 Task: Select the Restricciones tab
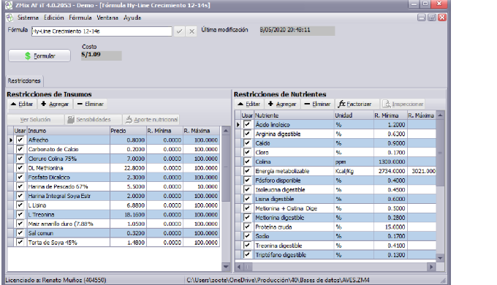point(24,81)
